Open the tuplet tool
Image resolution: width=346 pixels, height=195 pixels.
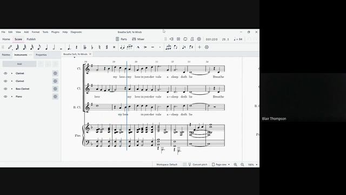pos(168,47)
